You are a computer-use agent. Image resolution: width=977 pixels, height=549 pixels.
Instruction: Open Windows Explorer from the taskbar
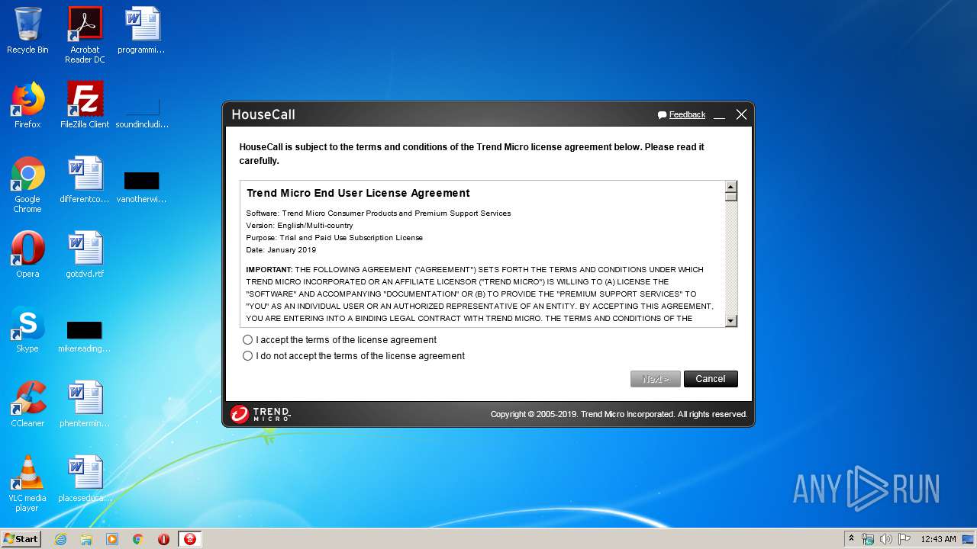tap(86, 539)
